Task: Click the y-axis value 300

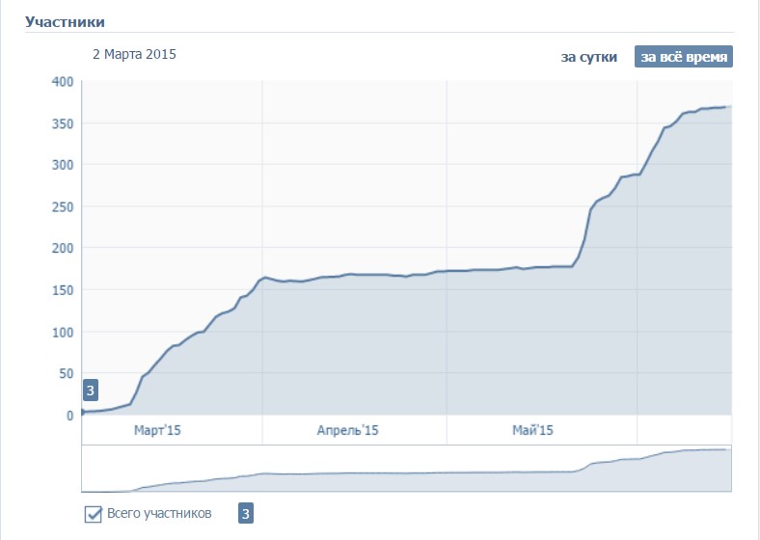Action: (63, 165)
